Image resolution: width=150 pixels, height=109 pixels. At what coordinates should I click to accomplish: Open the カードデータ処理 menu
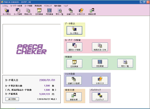pyautogui.click(x=16, y=6)
